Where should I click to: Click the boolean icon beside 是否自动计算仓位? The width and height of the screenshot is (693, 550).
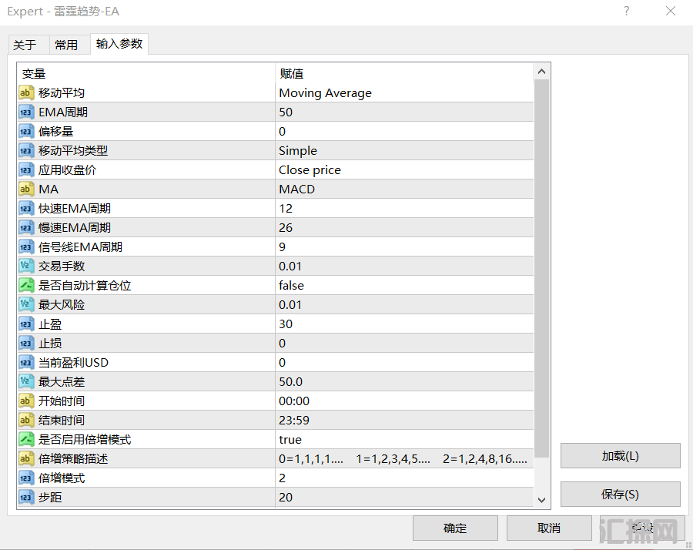(26, 285)
